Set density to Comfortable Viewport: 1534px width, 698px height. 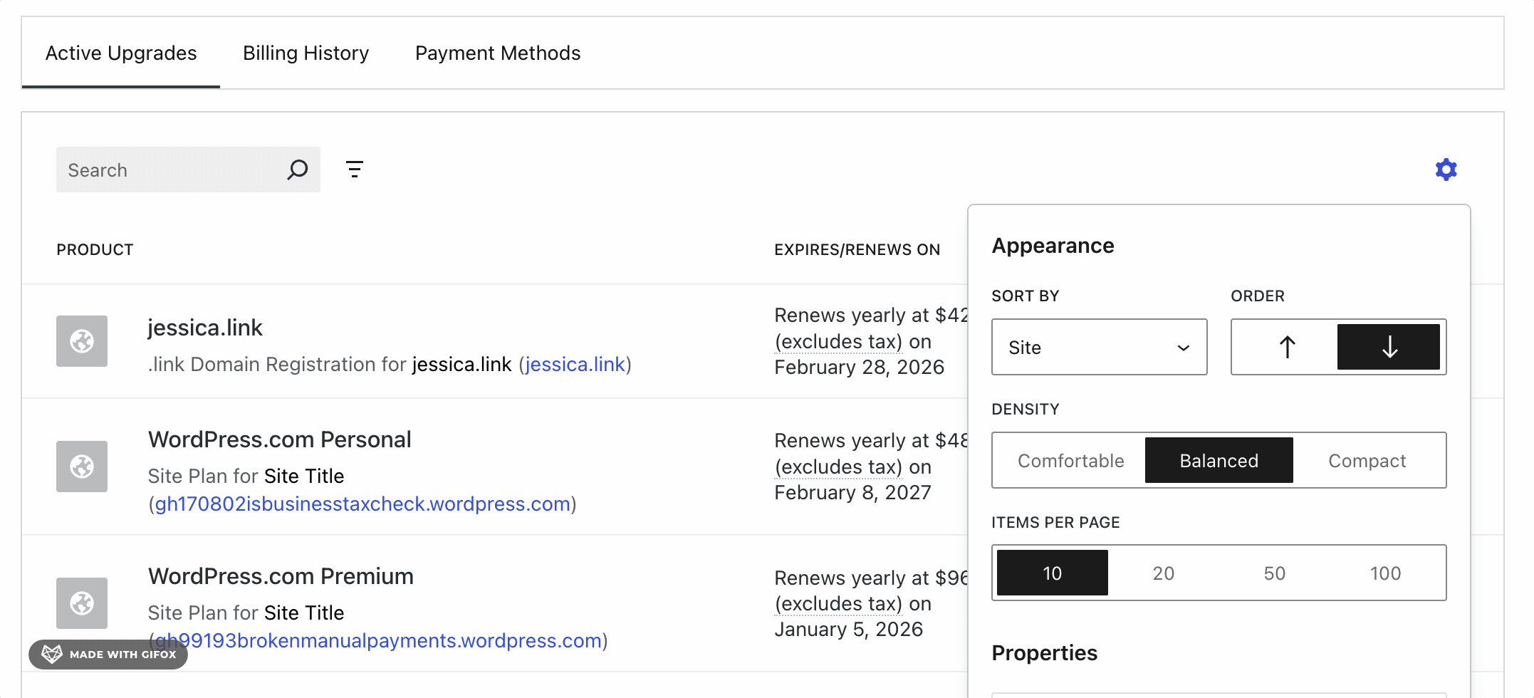pos(1070,461)
